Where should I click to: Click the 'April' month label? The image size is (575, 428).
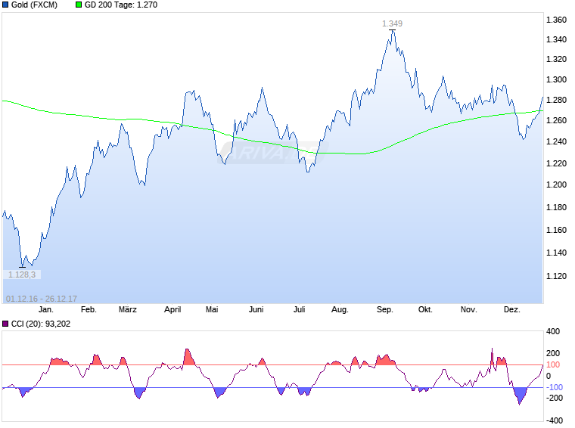(172, 309)
